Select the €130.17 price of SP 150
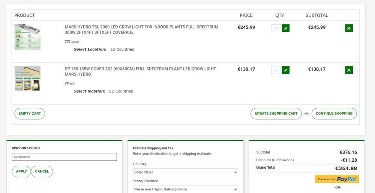 [x=246, y=69]
